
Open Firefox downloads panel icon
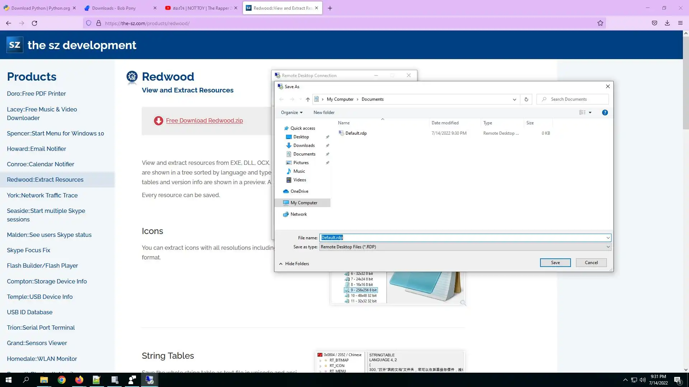click(x=667, y=23)
